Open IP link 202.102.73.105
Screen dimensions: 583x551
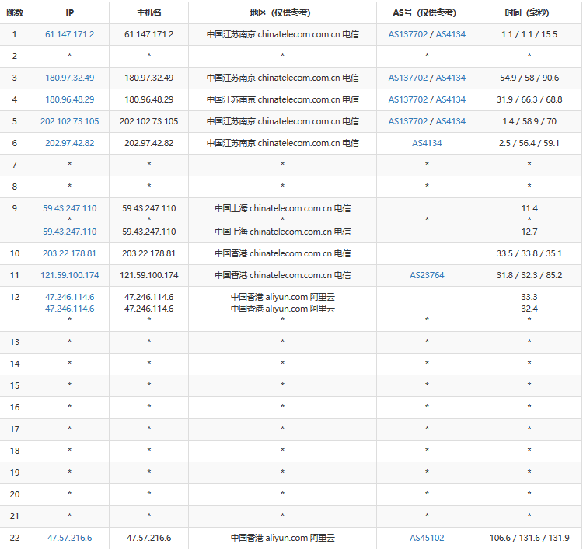tap(69, 121)
